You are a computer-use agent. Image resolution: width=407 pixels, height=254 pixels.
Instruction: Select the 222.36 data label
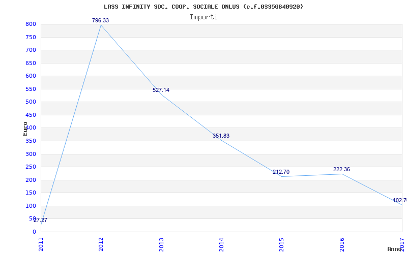coord(341,169)
